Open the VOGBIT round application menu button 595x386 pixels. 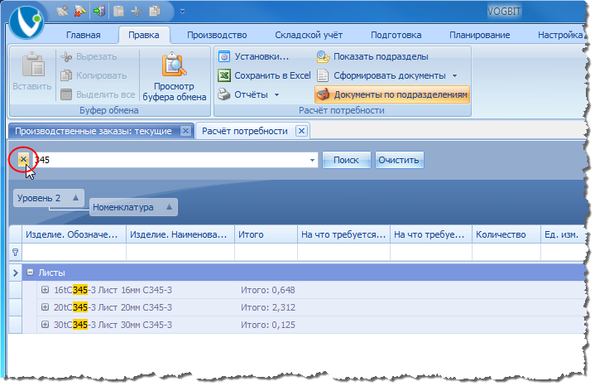coord(26,22)
